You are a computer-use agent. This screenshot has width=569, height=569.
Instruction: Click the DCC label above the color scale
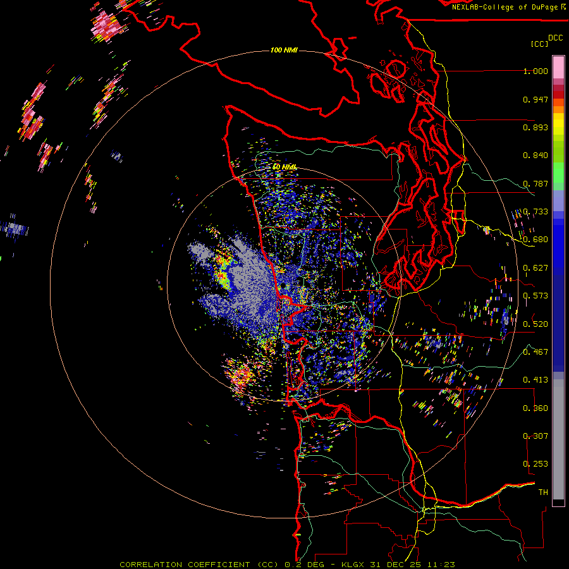[x=555, y=38]
